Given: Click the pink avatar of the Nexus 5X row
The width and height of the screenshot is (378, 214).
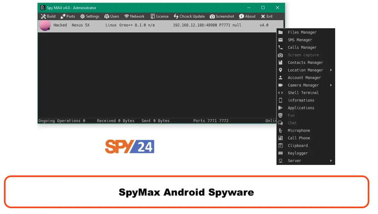Looking at the screenshot, I should (45, 25).
